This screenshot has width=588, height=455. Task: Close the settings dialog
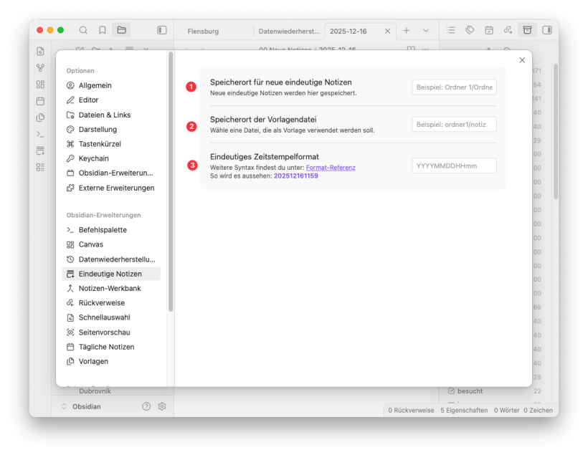coord(522,60)
